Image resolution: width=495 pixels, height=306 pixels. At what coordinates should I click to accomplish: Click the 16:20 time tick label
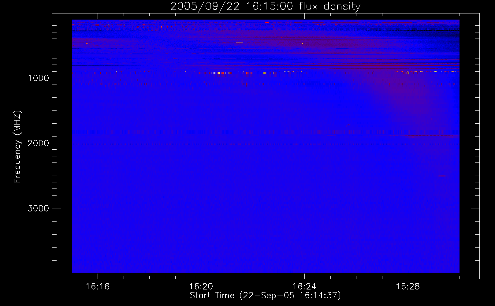[x=201, y=287]
